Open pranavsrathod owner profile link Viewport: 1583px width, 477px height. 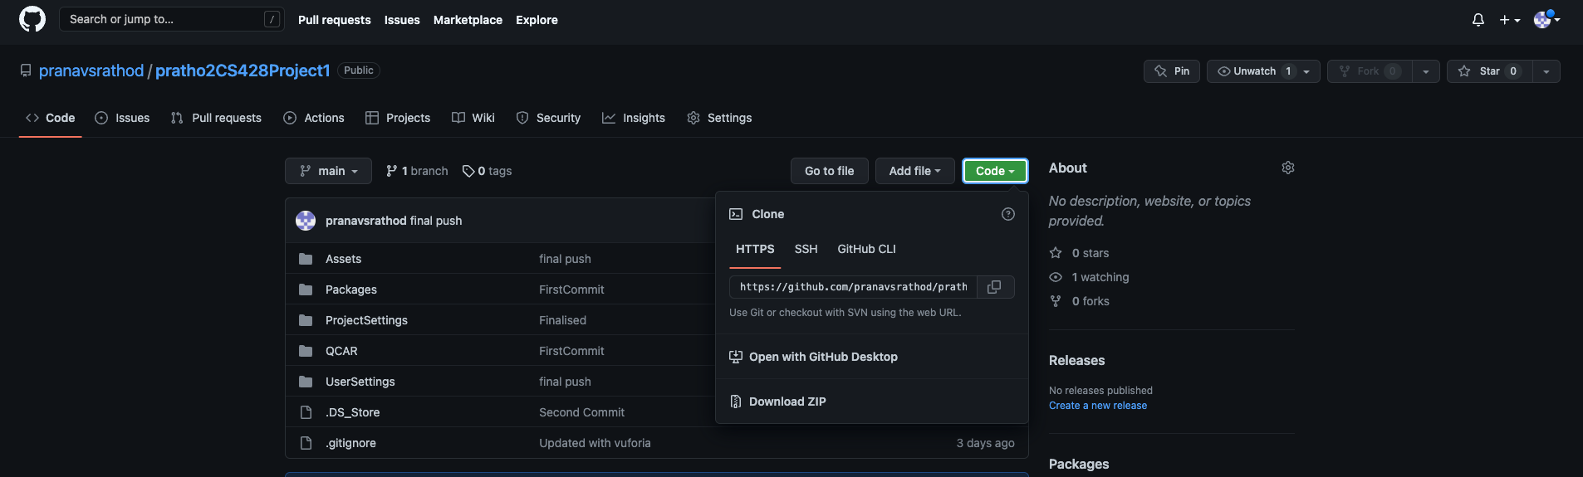pyautogui.click(x=91, y=71)
